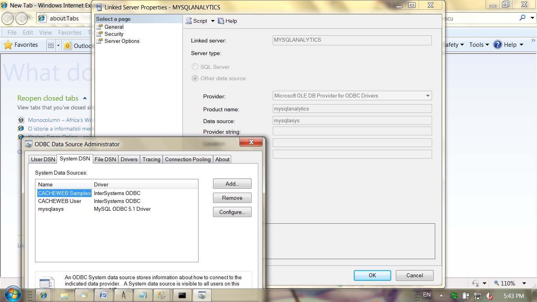Open the command prompt taskbar icon
This screenshot has height=302, width=537.
pos(182,295)
